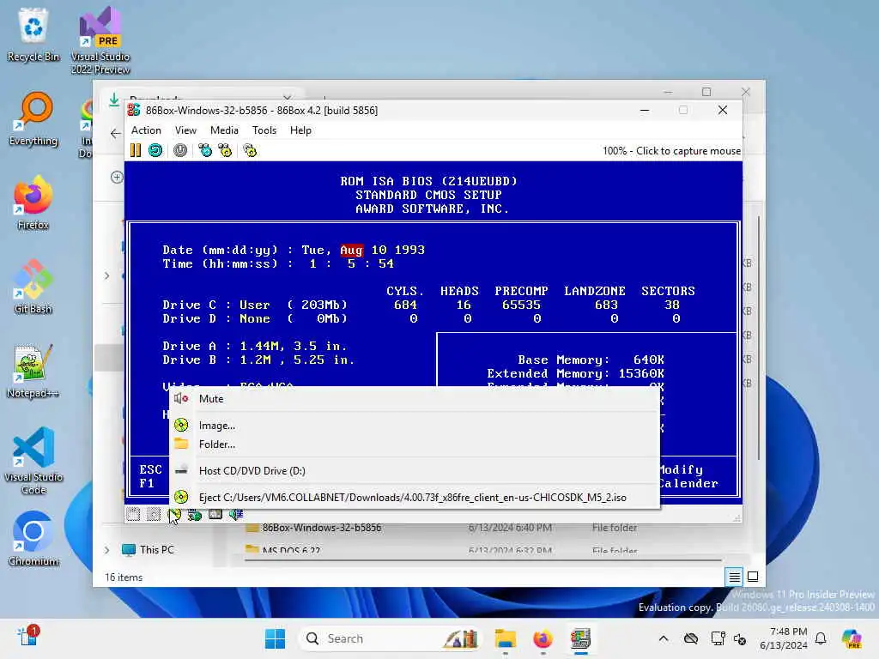Select Notepad++ desktop shortcut

tap(33, 371)
